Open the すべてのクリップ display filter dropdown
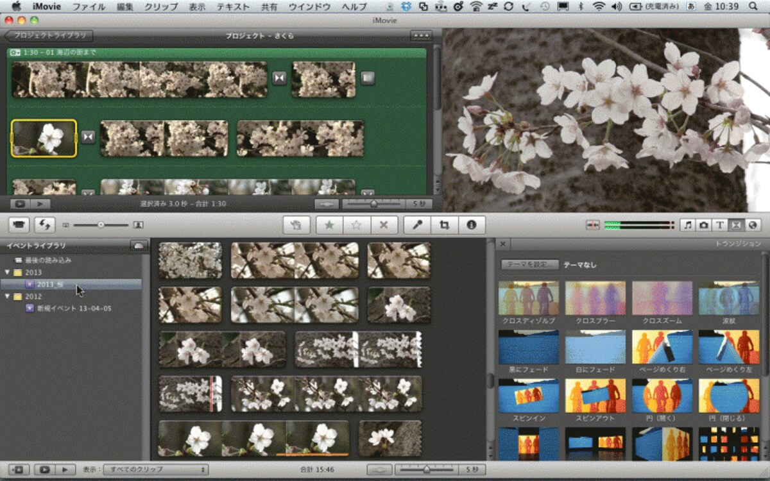This screenshot has width=770, height=481. 156,469
